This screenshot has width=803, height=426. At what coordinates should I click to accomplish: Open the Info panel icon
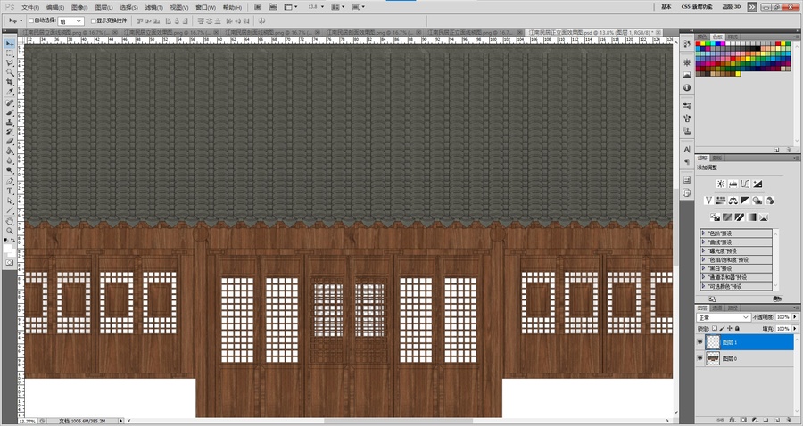(687, 87)
